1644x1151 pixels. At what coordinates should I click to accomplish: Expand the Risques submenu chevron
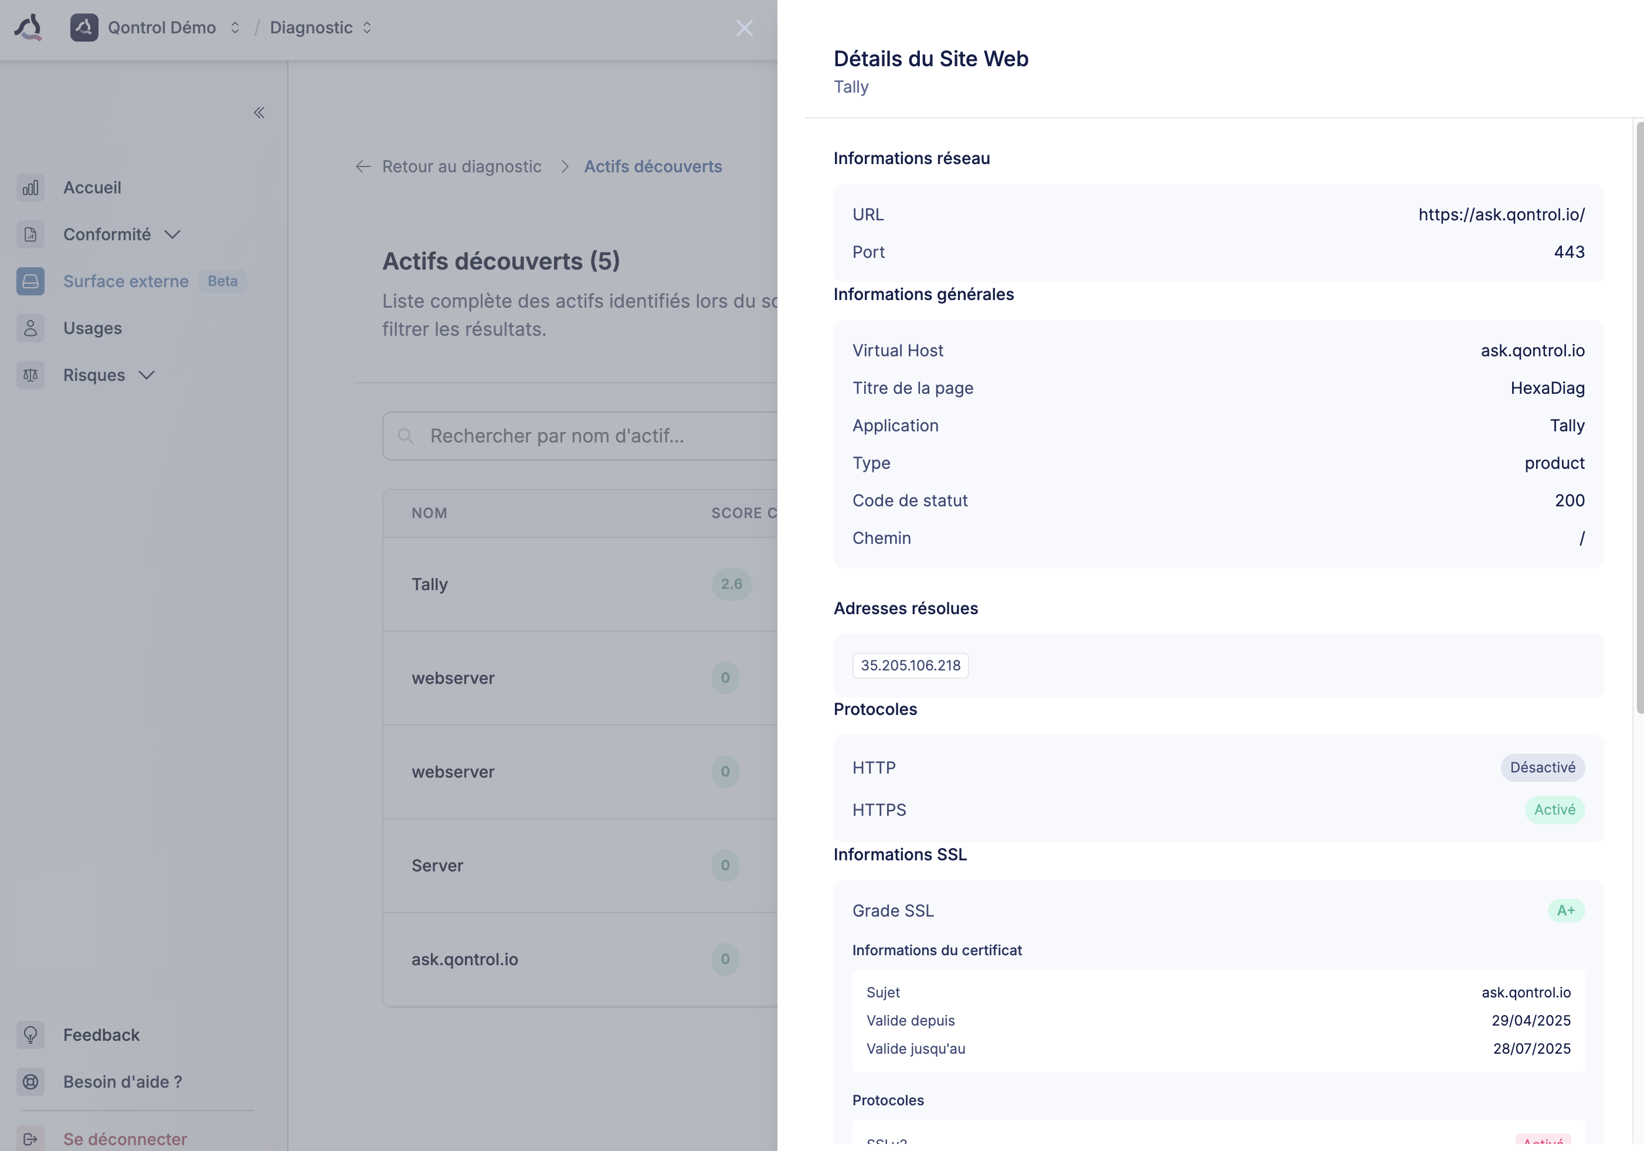pyautogui.click(x=147, y=375)
